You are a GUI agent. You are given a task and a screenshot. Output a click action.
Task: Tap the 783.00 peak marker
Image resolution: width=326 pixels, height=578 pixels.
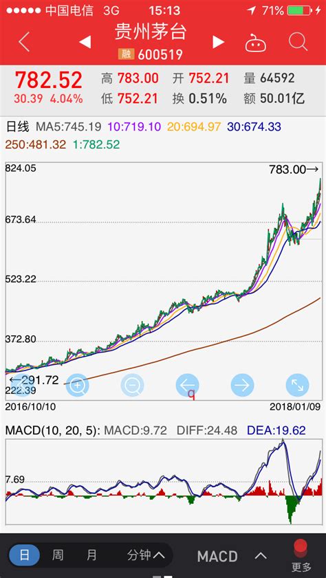click(294, 170)
